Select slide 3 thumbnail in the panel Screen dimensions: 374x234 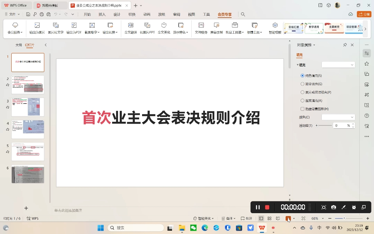click(28, 107)
